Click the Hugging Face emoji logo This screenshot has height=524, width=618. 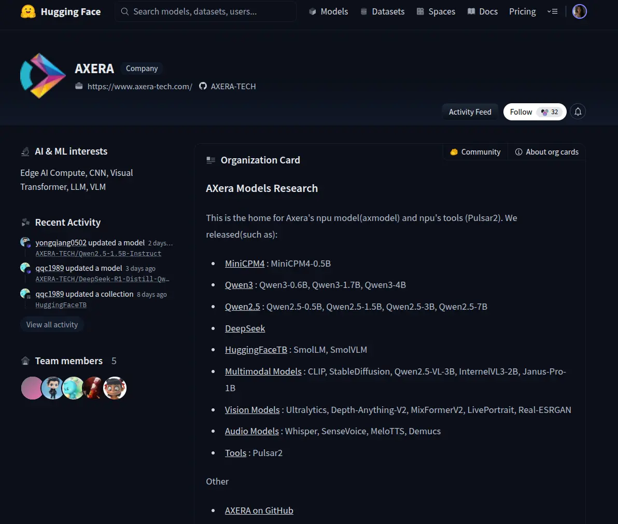click(x=28, y=11)
